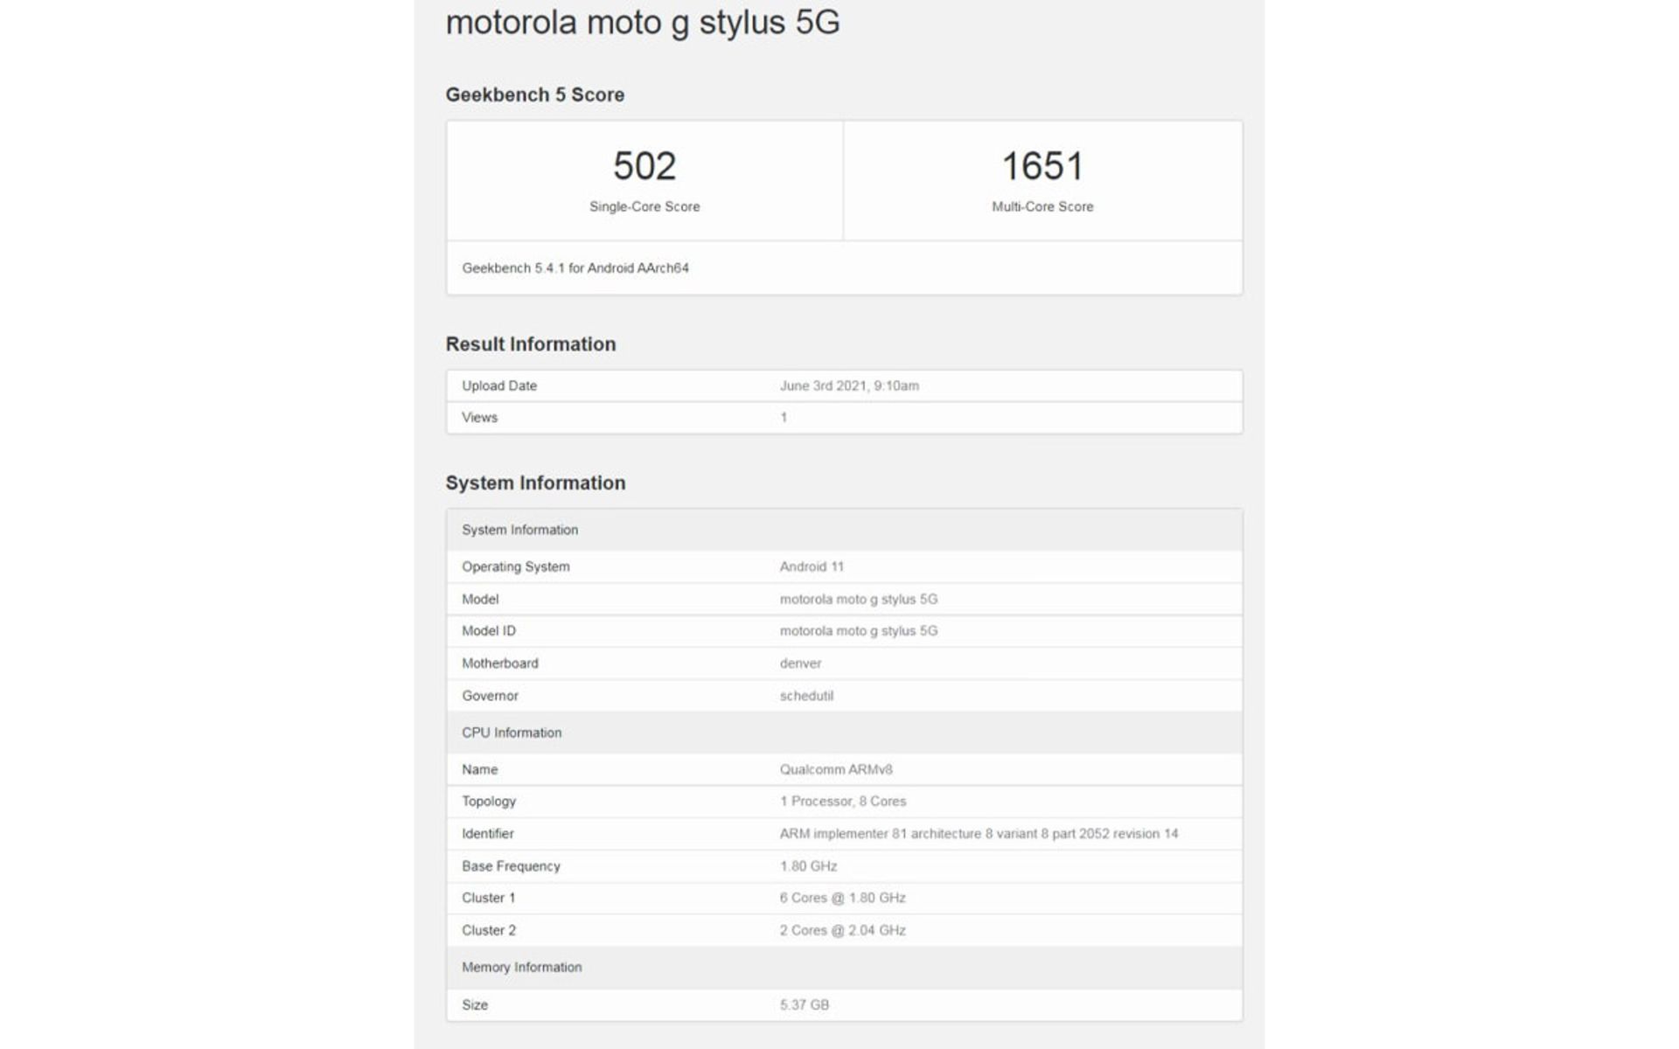Screen dimensions: 1679x1049
Task: Click the Qualcomm ARMv8 CPU name
Action: [x=835, y=769]
